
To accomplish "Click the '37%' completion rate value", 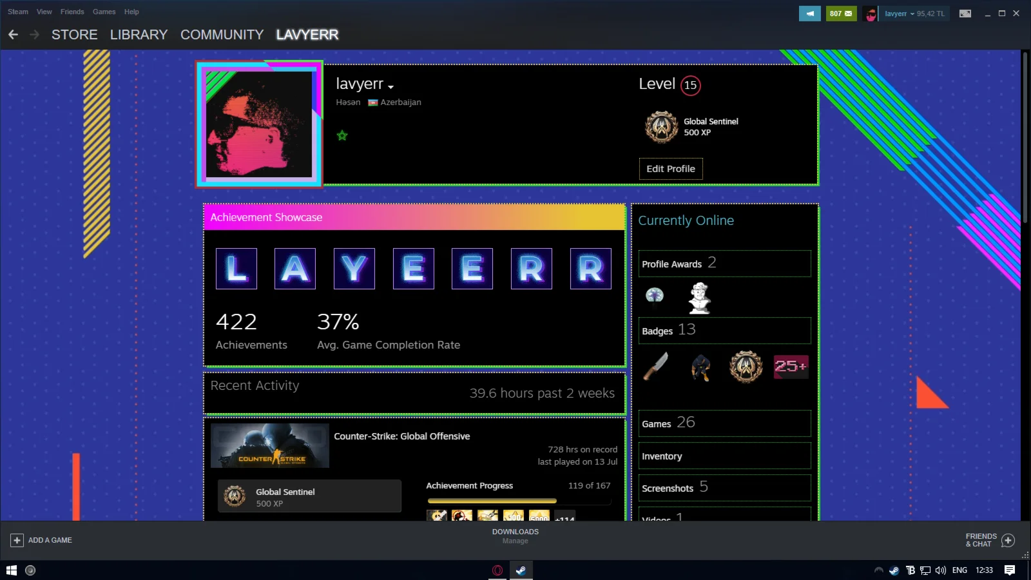I will click(338, 322).
